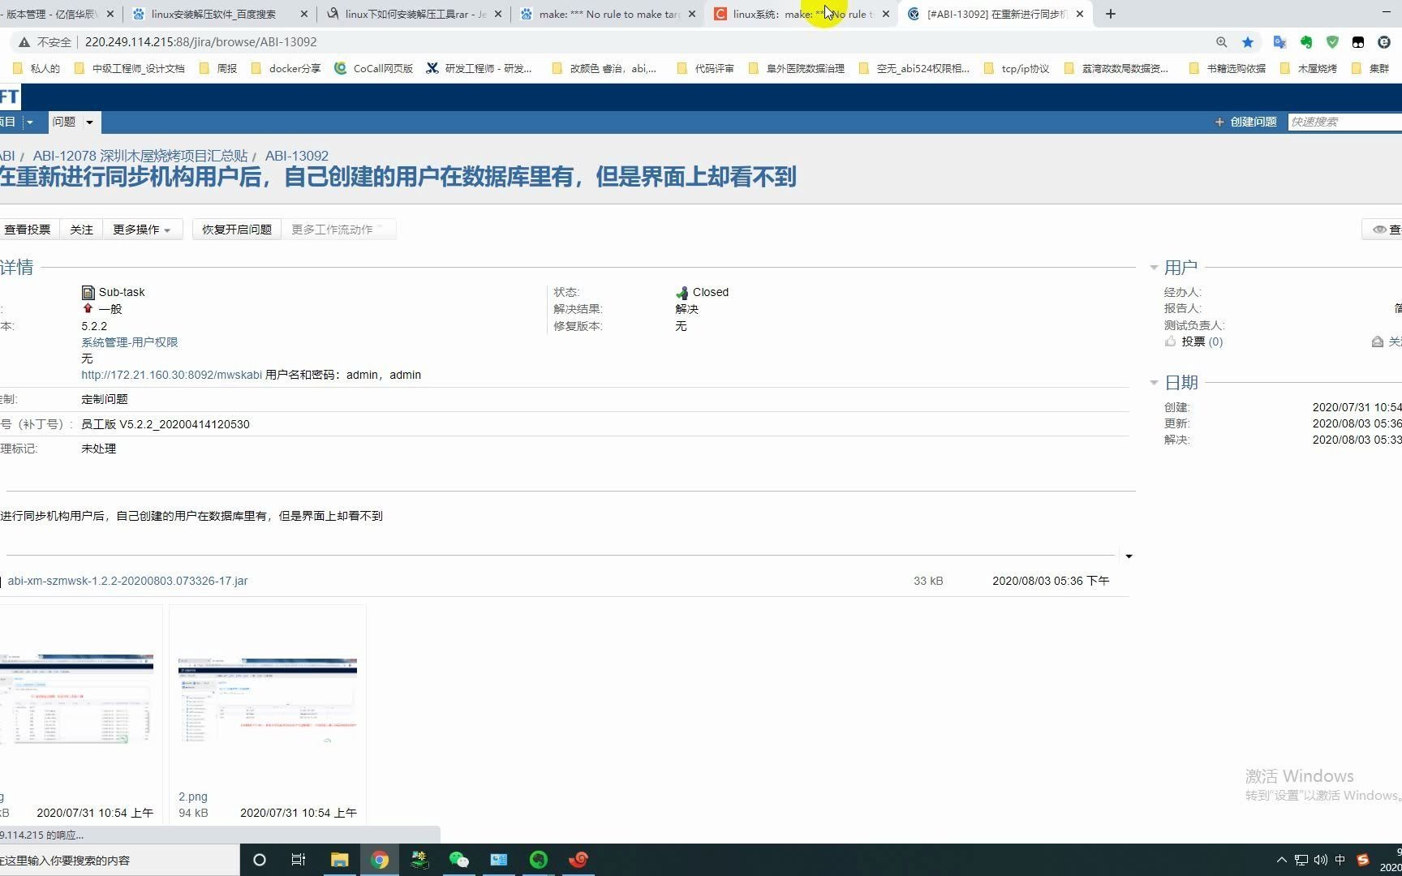Toggle vote with 投票 (0) control
This screenshot has width=1402, height=876.
pos(1200,341)
